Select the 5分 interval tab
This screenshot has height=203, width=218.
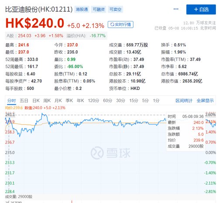point(145,100)
